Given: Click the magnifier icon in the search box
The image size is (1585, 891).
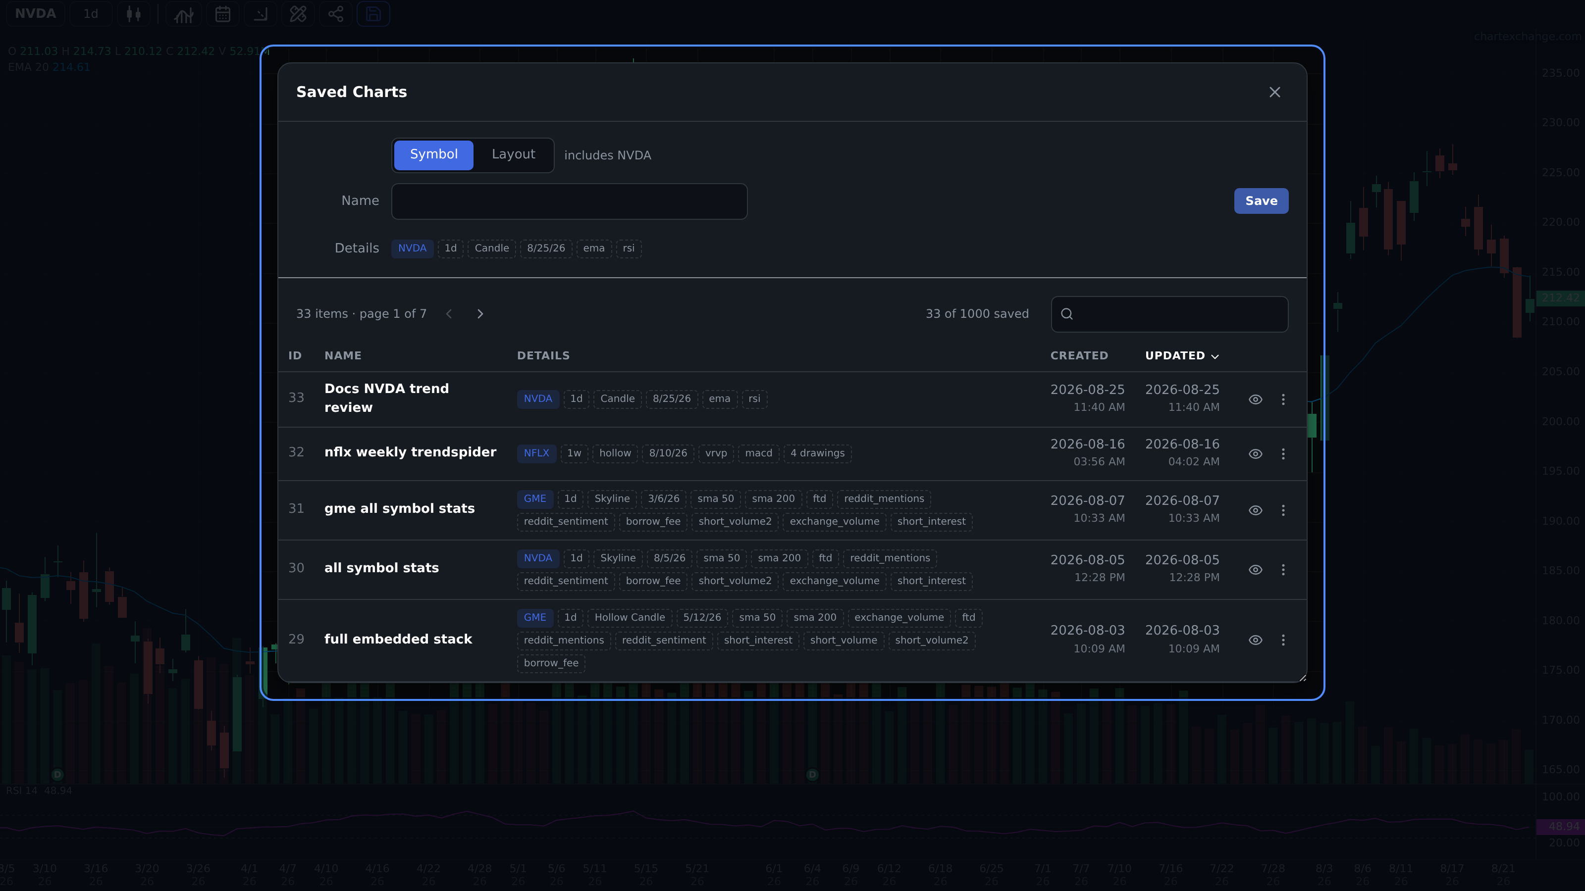Looking at the screenshot, I should click(1067, 314).
